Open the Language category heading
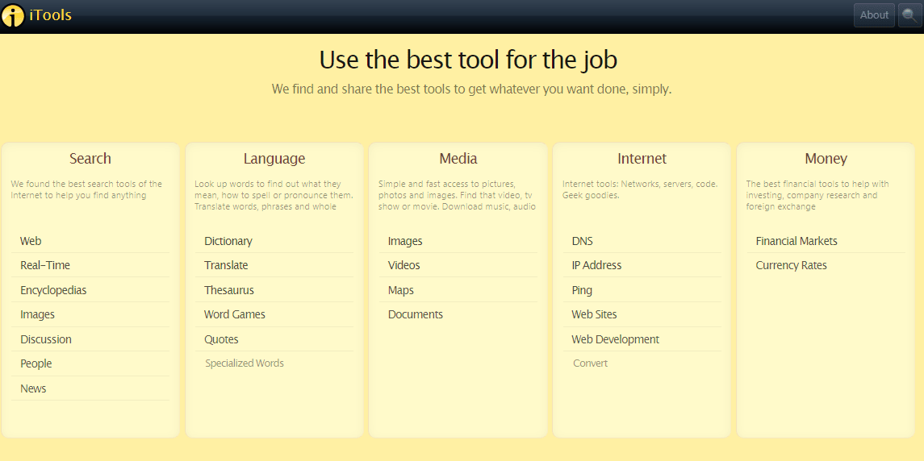This screenshot has height=461, width=924. (274, 159)
